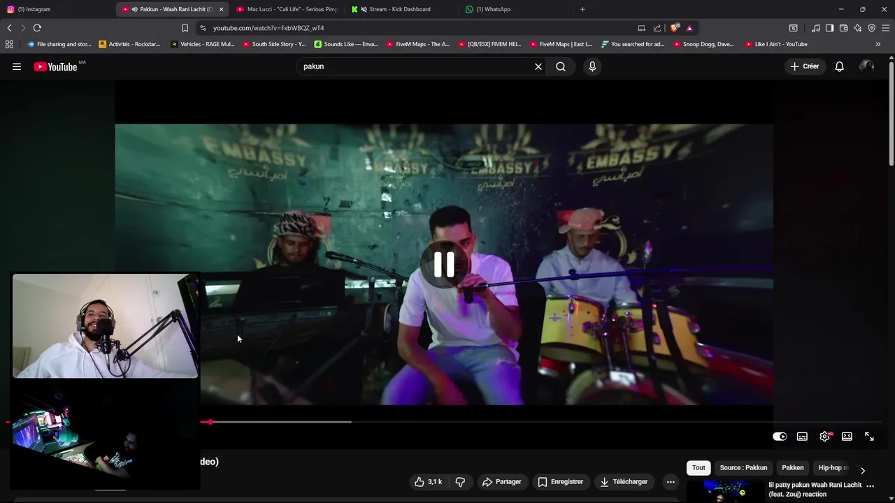
Task: Click the share page icon in address bar
Action: pos(657,28)
